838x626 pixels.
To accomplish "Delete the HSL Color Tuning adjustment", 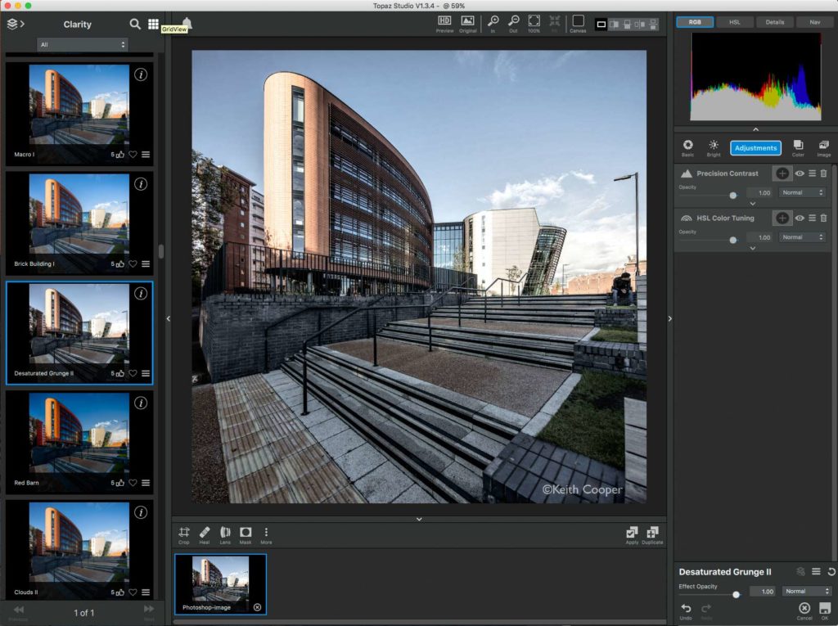I will pos(823,218).
